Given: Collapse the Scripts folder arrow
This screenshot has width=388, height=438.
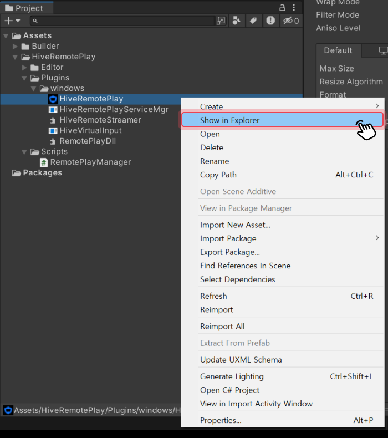Looking at the screenshot, I should (x=24, y=152).
